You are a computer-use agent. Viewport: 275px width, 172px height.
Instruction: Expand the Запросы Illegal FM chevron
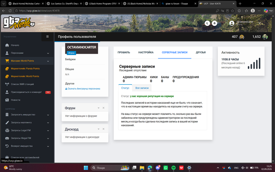48,138
